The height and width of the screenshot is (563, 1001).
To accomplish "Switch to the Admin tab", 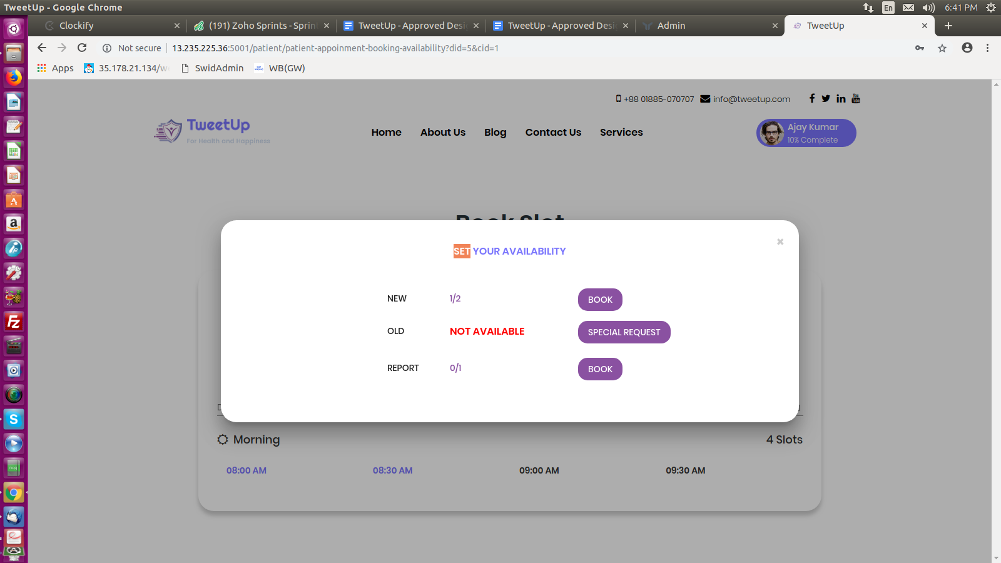I will pos(710,26).
